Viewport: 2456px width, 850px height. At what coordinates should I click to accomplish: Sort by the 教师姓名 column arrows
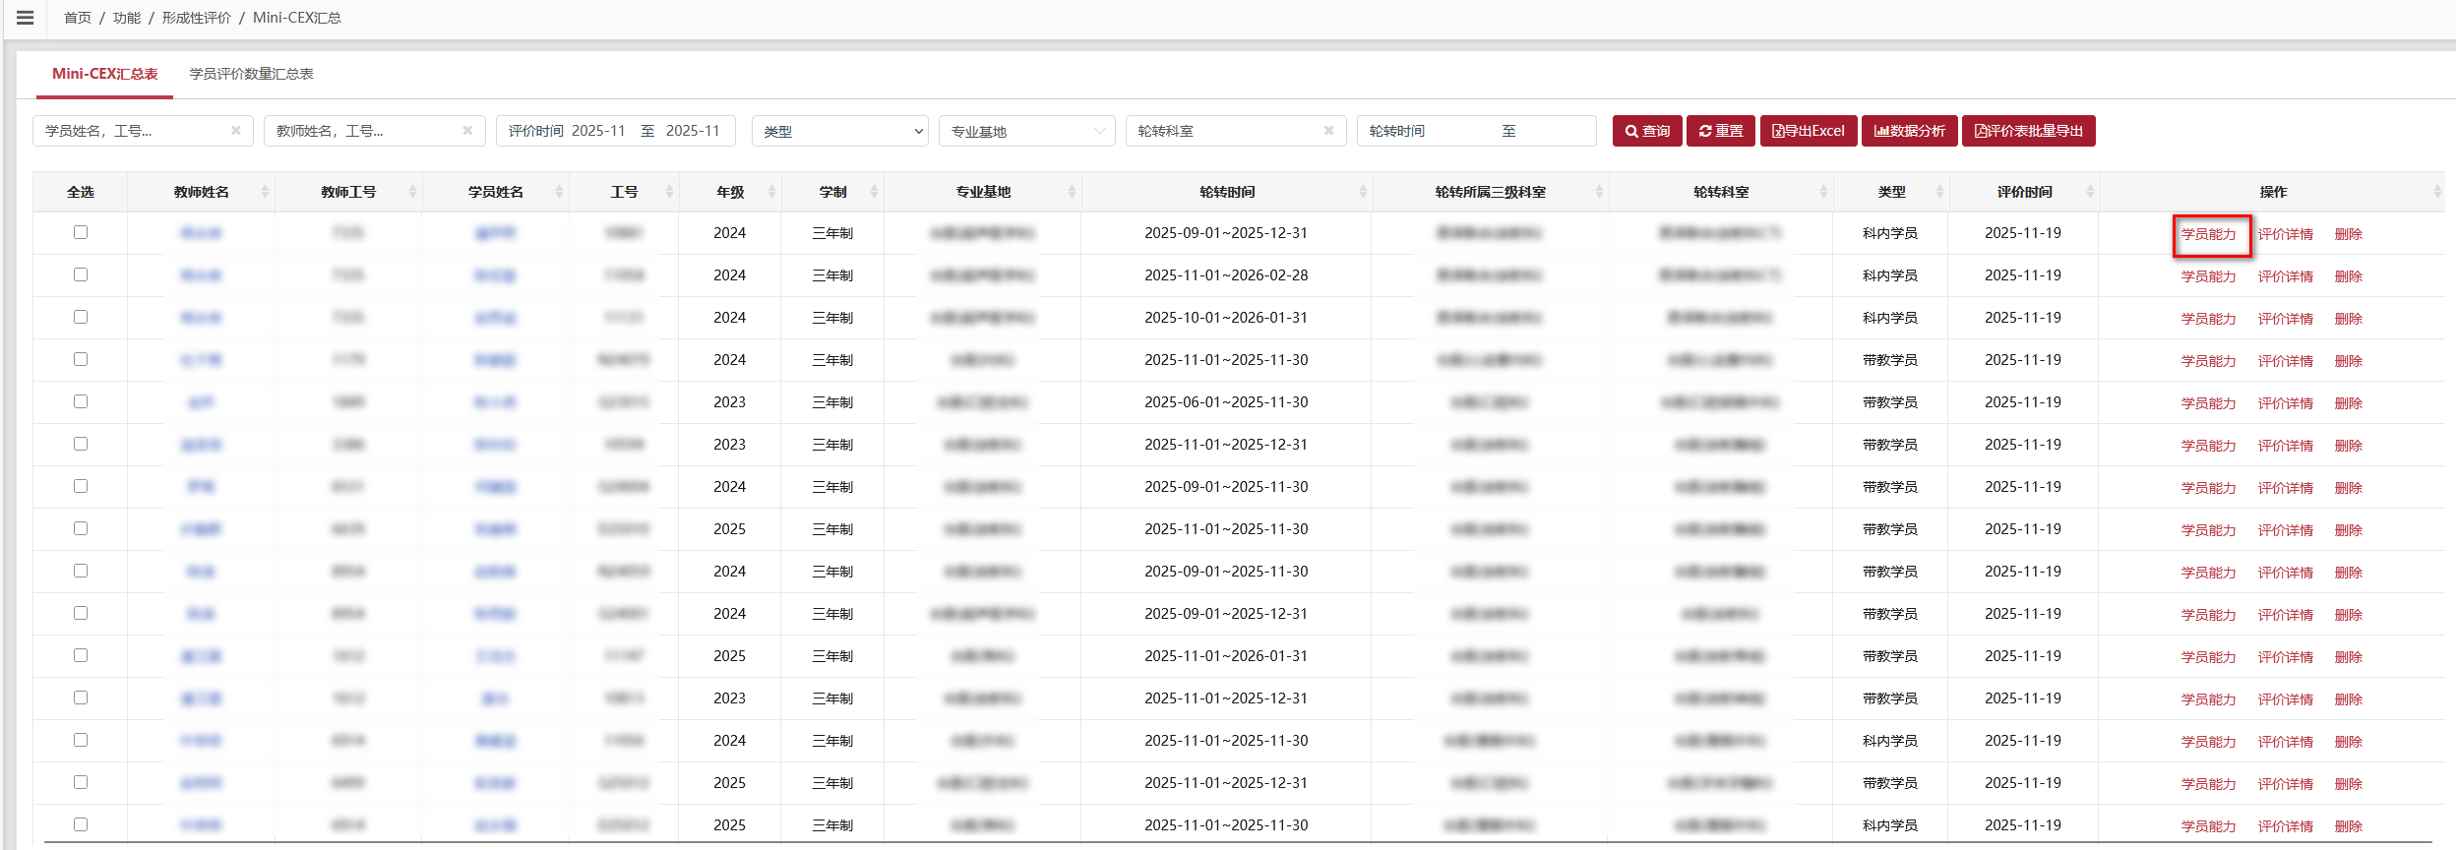tap(265, 192)
